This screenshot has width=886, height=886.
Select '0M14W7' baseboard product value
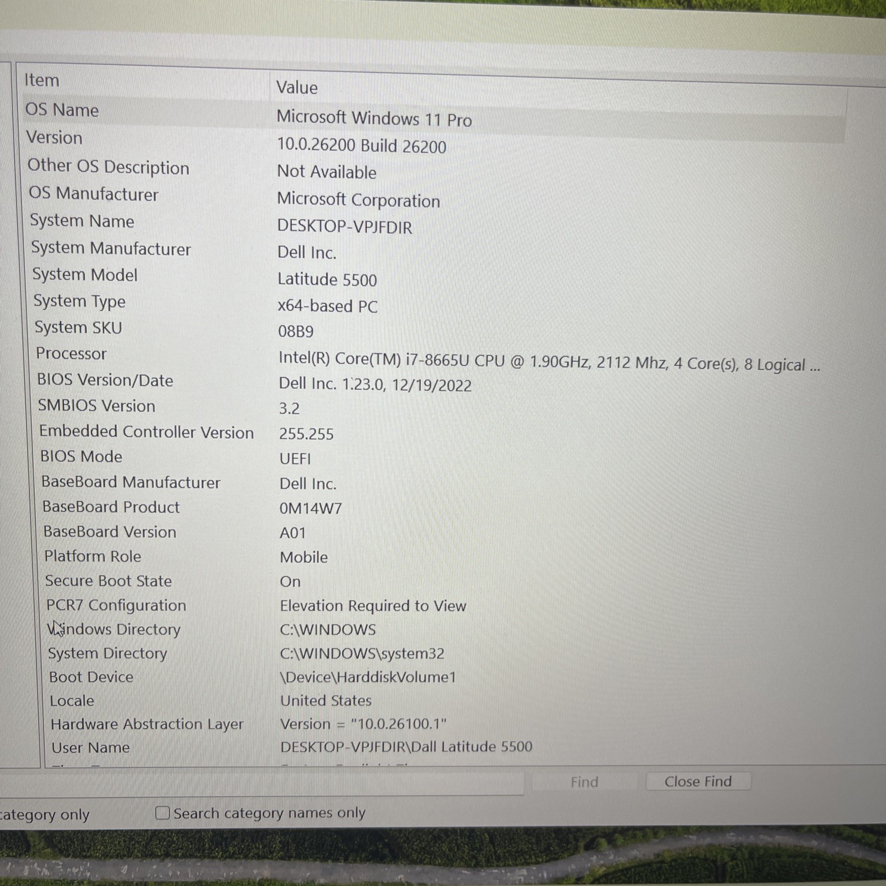click(311, 508)
